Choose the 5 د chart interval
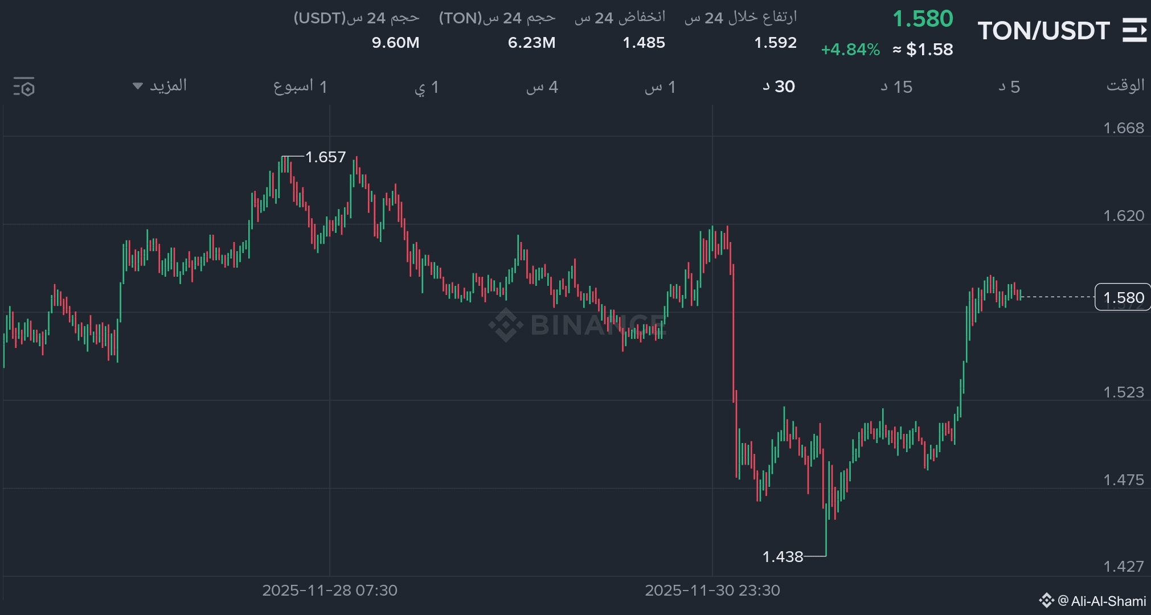The image size is (1151, 615). pyautogui.click(x=1009, y=87)
